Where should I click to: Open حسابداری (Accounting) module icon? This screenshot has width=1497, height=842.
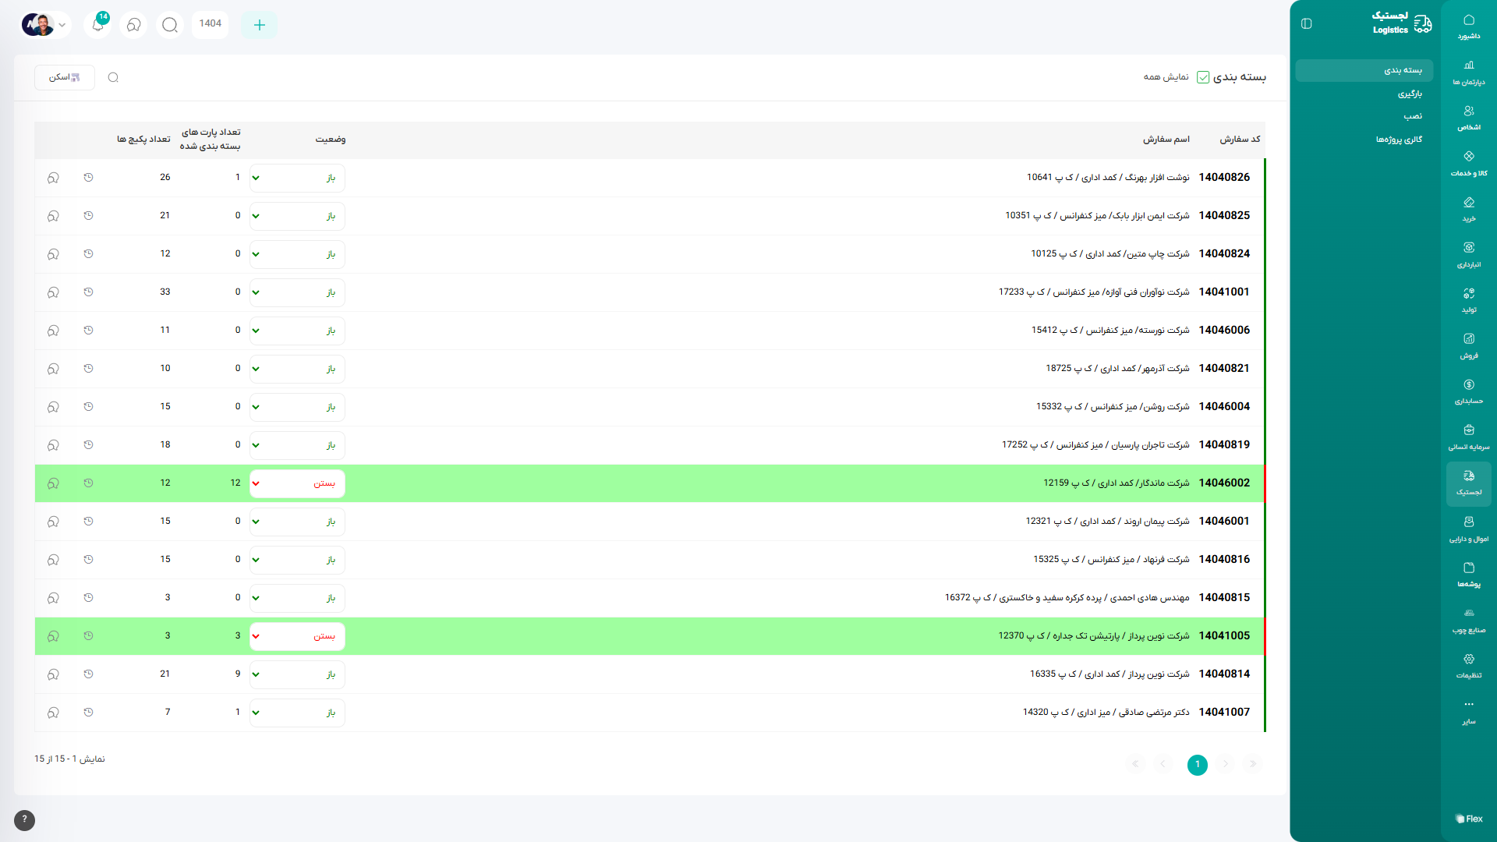click(x=1469, y=391)
